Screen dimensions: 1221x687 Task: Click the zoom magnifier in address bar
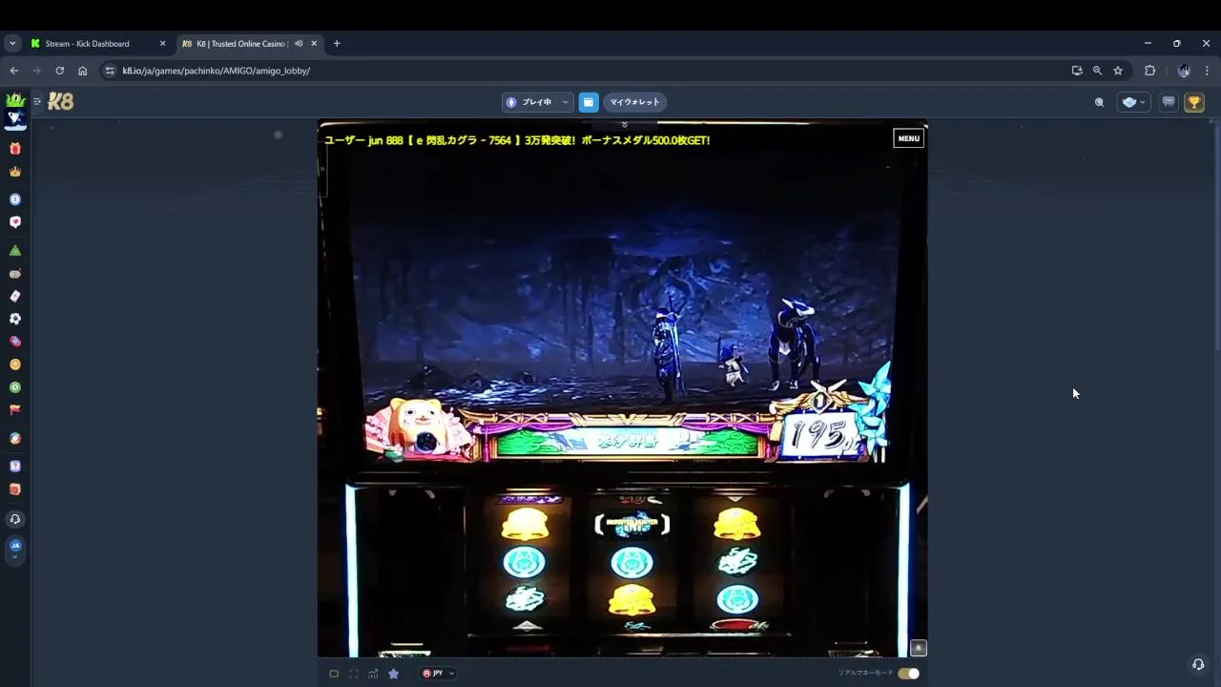click(x=1097, y=71)
